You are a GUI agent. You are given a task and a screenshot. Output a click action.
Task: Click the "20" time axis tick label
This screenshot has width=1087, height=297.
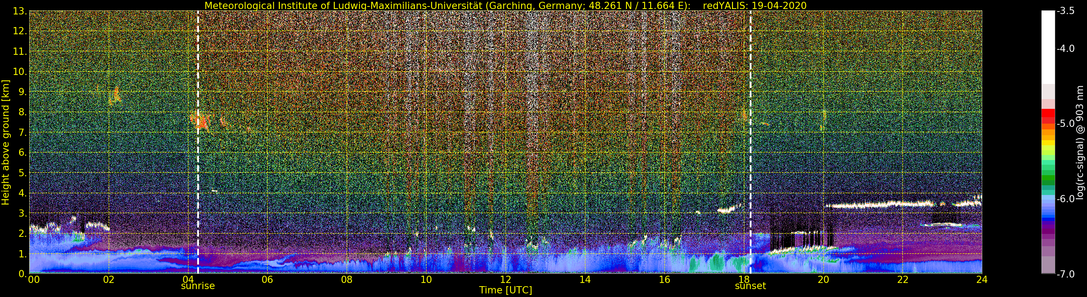pyautogui.click(x=823, y=279)
